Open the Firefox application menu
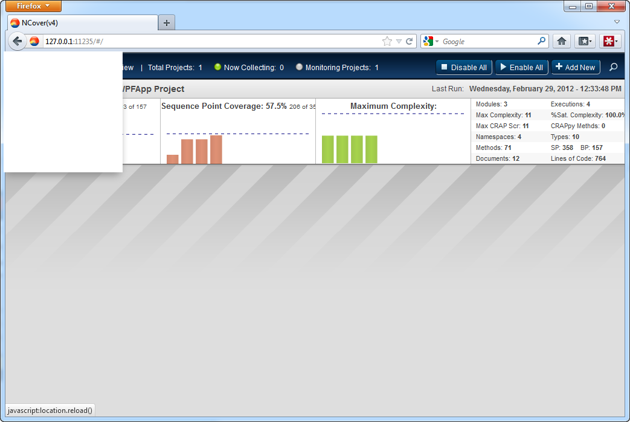The image size is (630, 422). pyautogui.click(x=33, y=6)
